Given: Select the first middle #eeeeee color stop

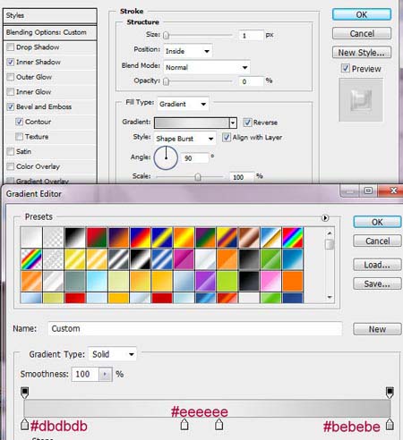Looking at the screenshot, I should 184,425.
